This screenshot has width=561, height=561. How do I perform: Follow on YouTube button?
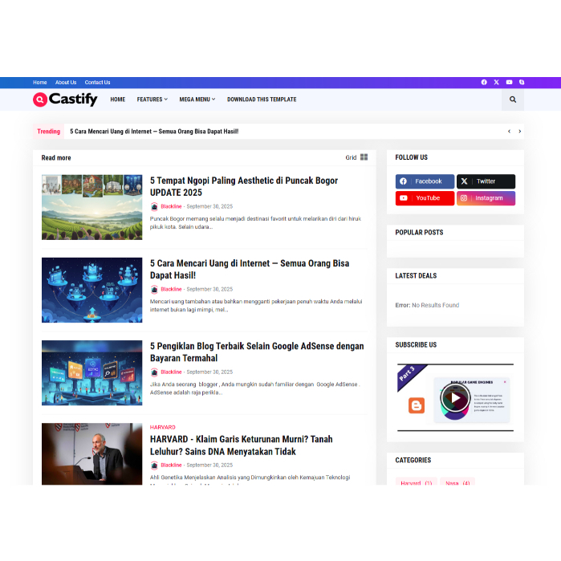[x=425, y=198]
